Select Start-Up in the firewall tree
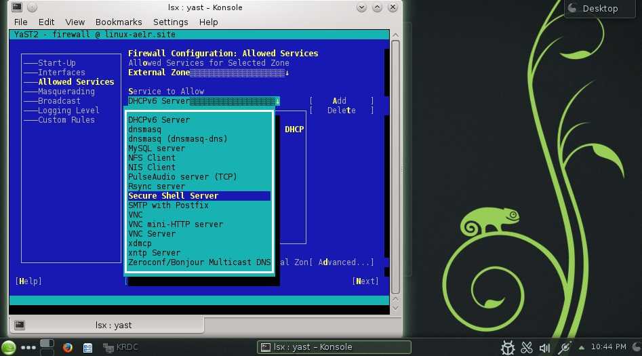 tap(56, 62)
